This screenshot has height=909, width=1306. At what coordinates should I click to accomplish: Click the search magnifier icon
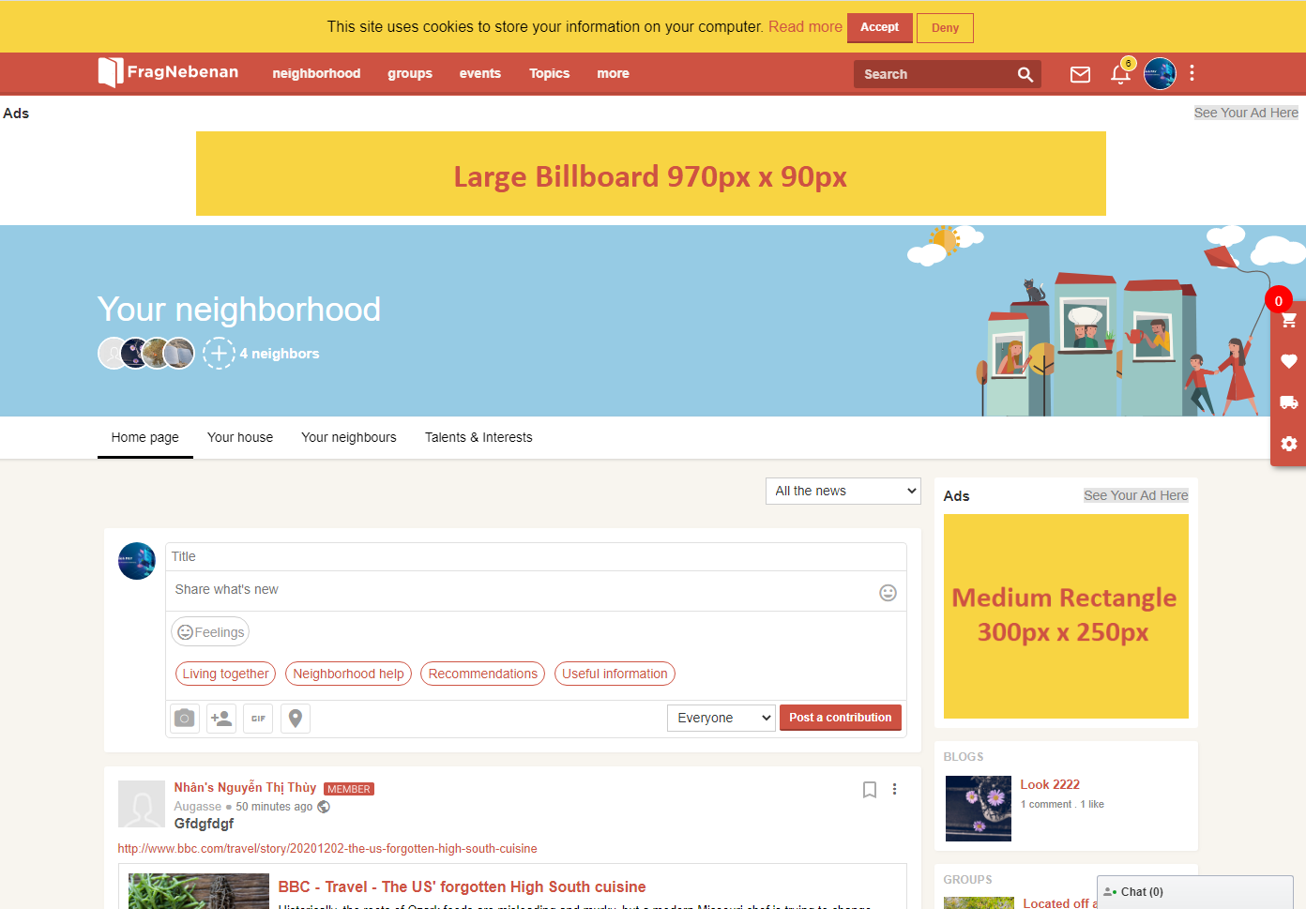tap(1025, 74)
